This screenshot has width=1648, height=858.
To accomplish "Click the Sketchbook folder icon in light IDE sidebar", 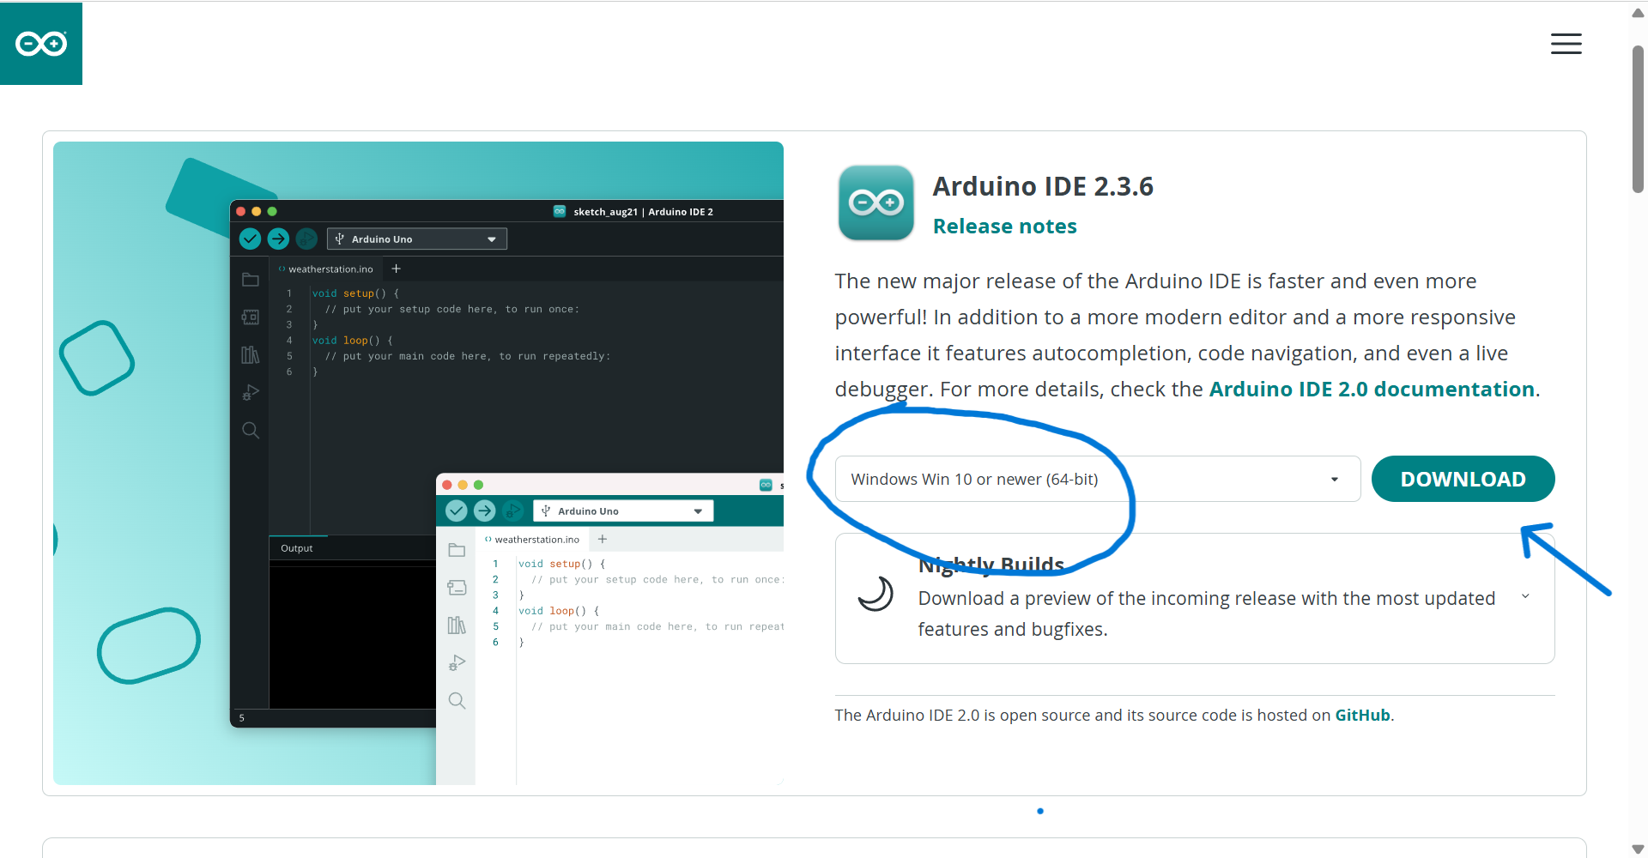I will tap(457, 550).
